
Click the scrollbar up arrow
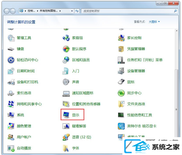point(177,31)
